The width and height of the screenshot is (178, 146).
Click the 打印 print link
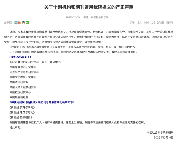[169, 23]
